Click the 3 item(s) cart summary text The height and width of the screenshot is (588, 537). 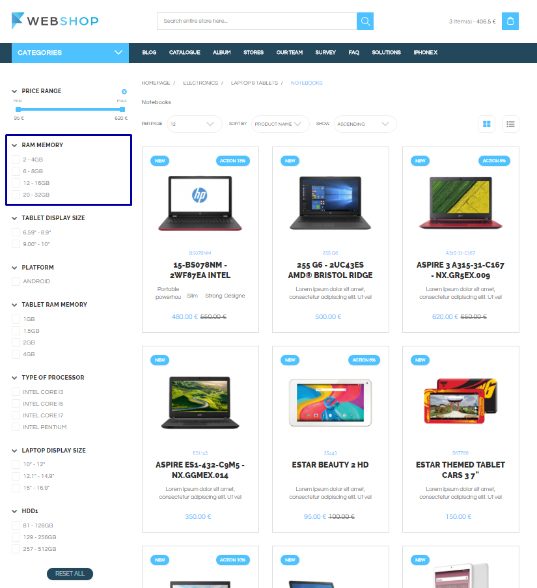(x=472, y=21)
